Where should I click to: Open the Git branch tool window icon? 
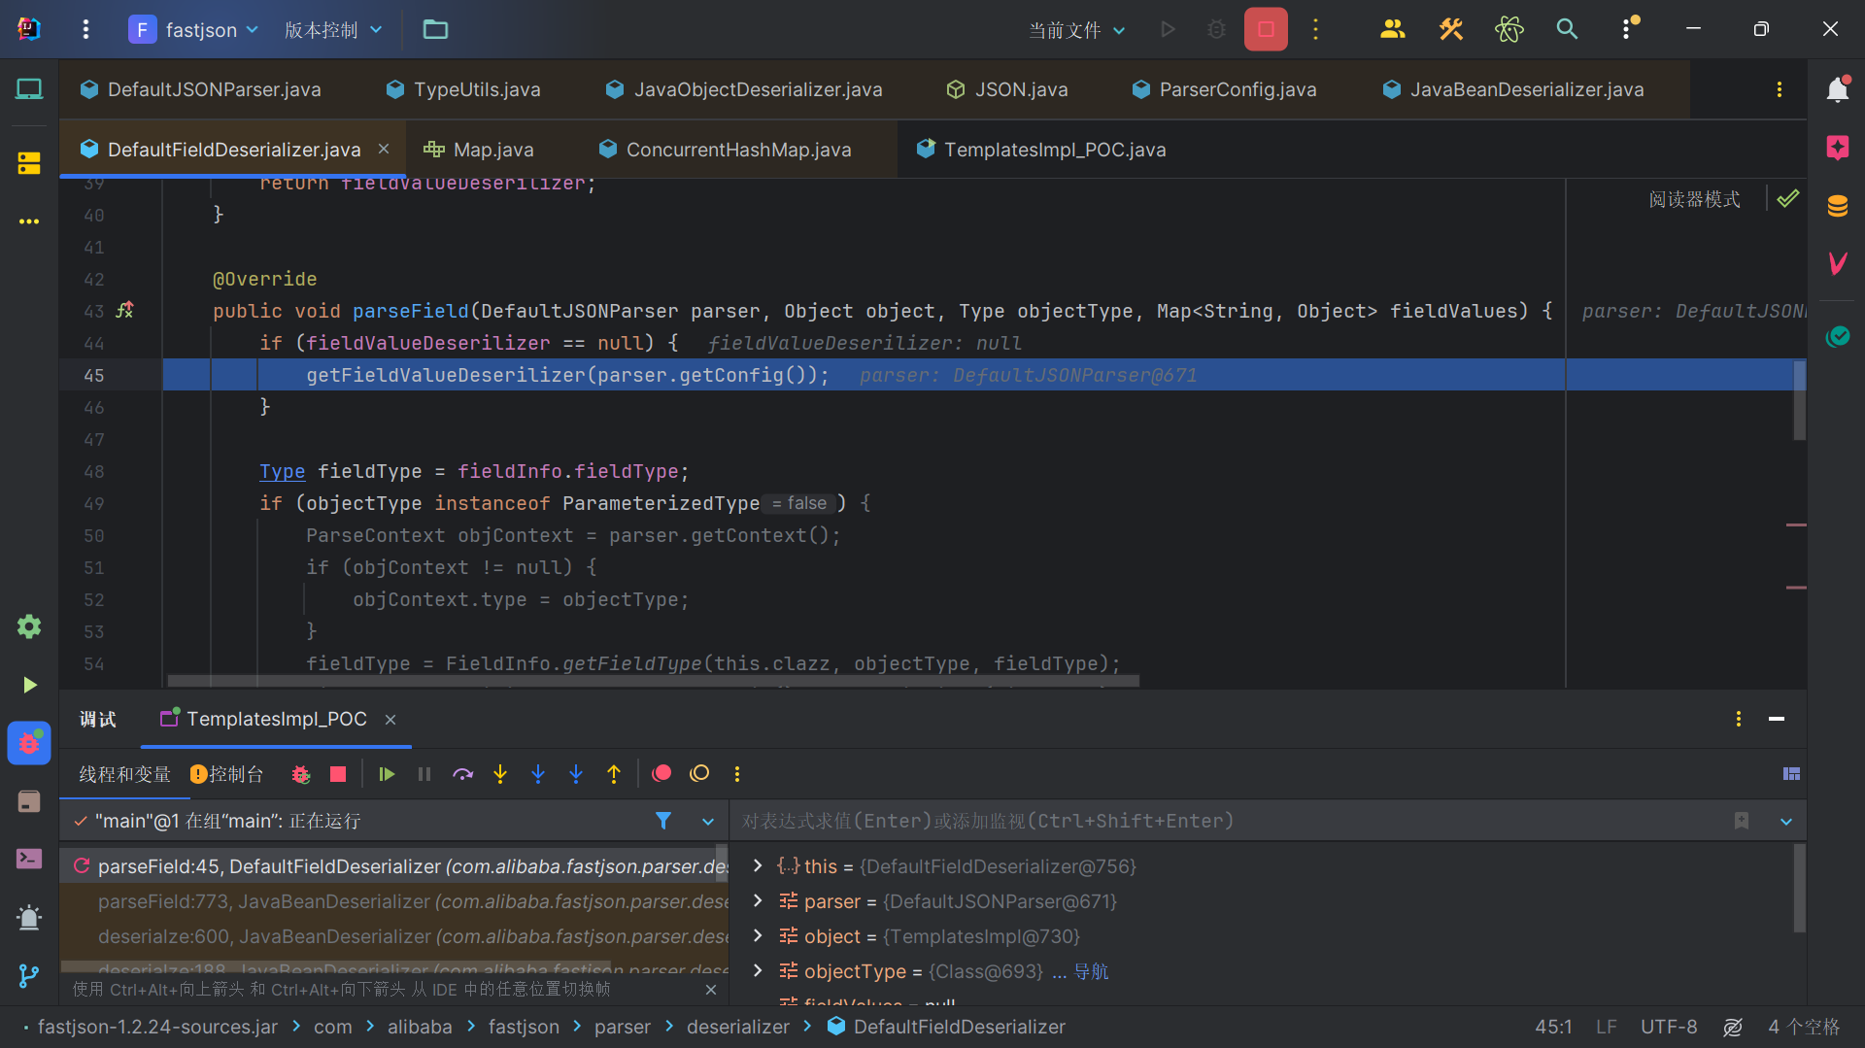click(29, 975)
